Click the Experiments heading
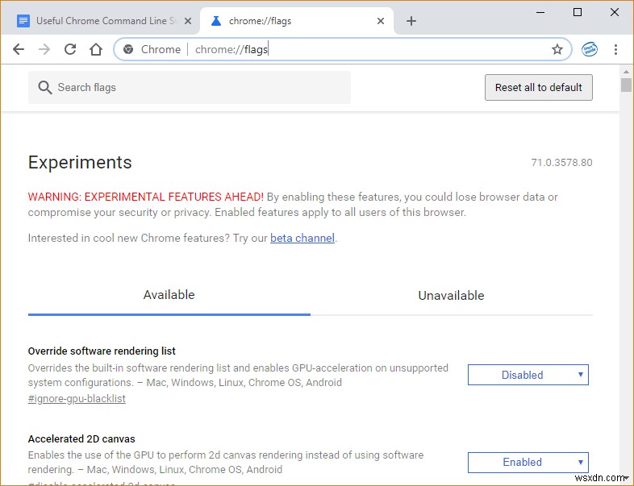Viewport: 634px width, 486px height. tap(80, 163)
